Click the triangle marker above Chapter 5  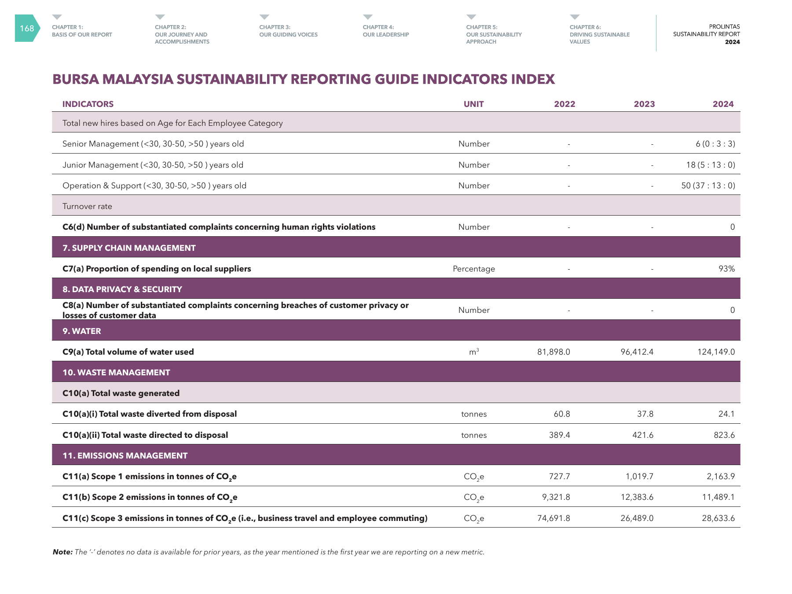[471, 17]
